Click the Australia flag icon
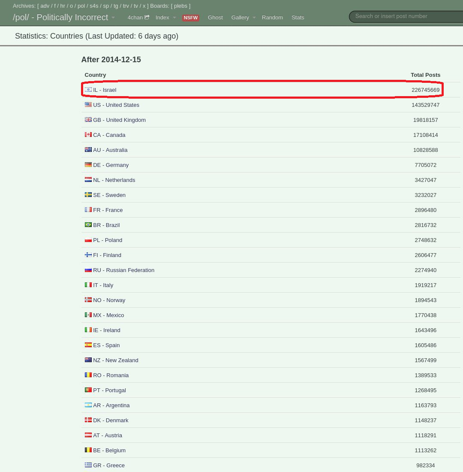Screen dimensions: 463x472 [x=88, y=150]
